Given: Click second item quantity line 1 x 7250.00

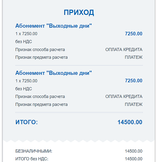Looking at the screenshot, I should (26, 81).
